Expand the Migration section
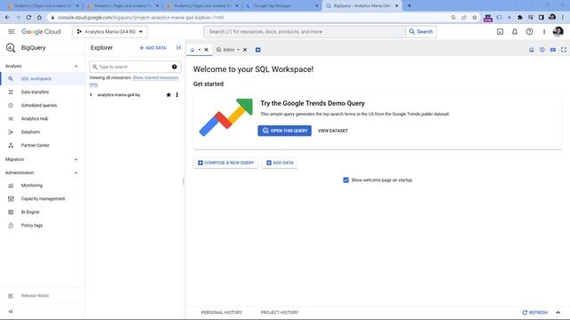Screen dimensions: 570x320 point(76,159)
